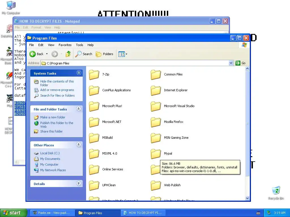The height and width of the screenshot is (217, 290).
Task: Open the View menu in Program Files
Action: pos(51,45)
